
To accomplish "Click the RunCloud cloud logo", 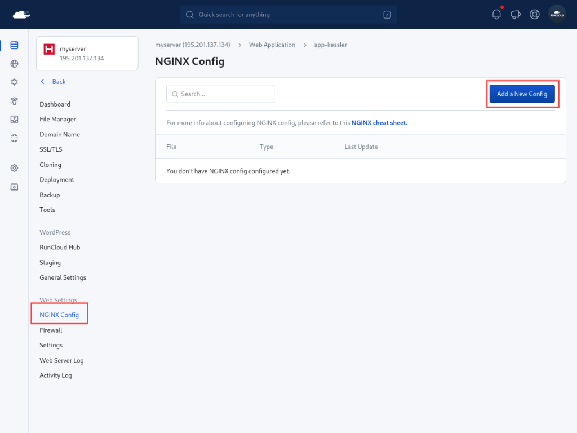I will (x=21, y=15).
